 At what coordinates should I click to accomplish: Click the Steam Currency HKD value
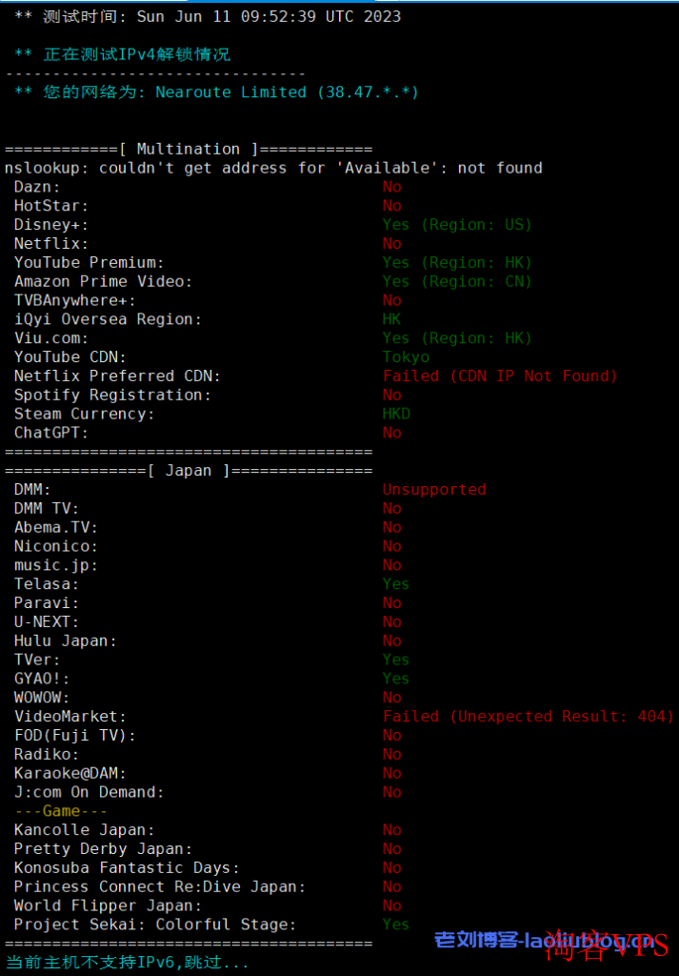396,414
